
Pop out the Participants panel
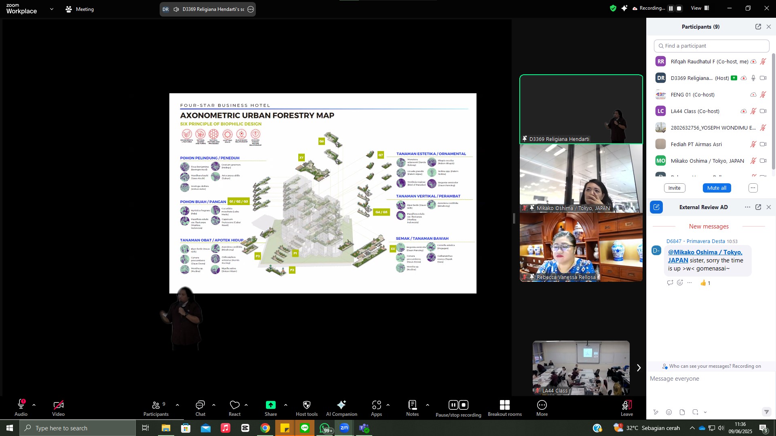click(758, 27)
